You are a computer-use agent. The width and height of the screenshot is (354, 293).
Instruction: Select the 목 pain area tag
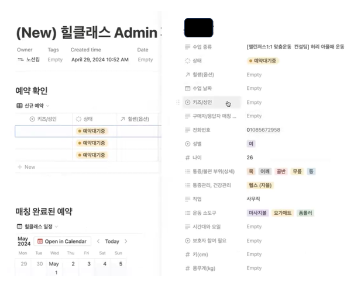pyautogui.click(x=251, y=172)
